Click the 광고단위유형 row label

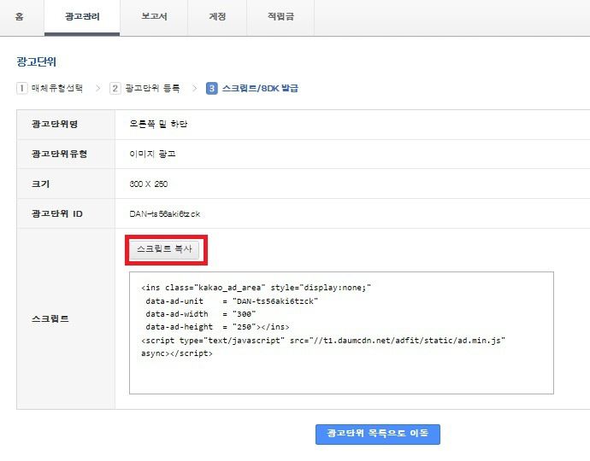60,154
